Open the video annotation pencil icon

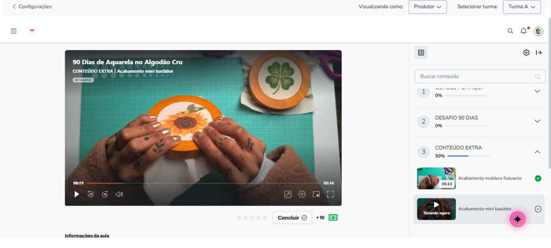(288, 194)
